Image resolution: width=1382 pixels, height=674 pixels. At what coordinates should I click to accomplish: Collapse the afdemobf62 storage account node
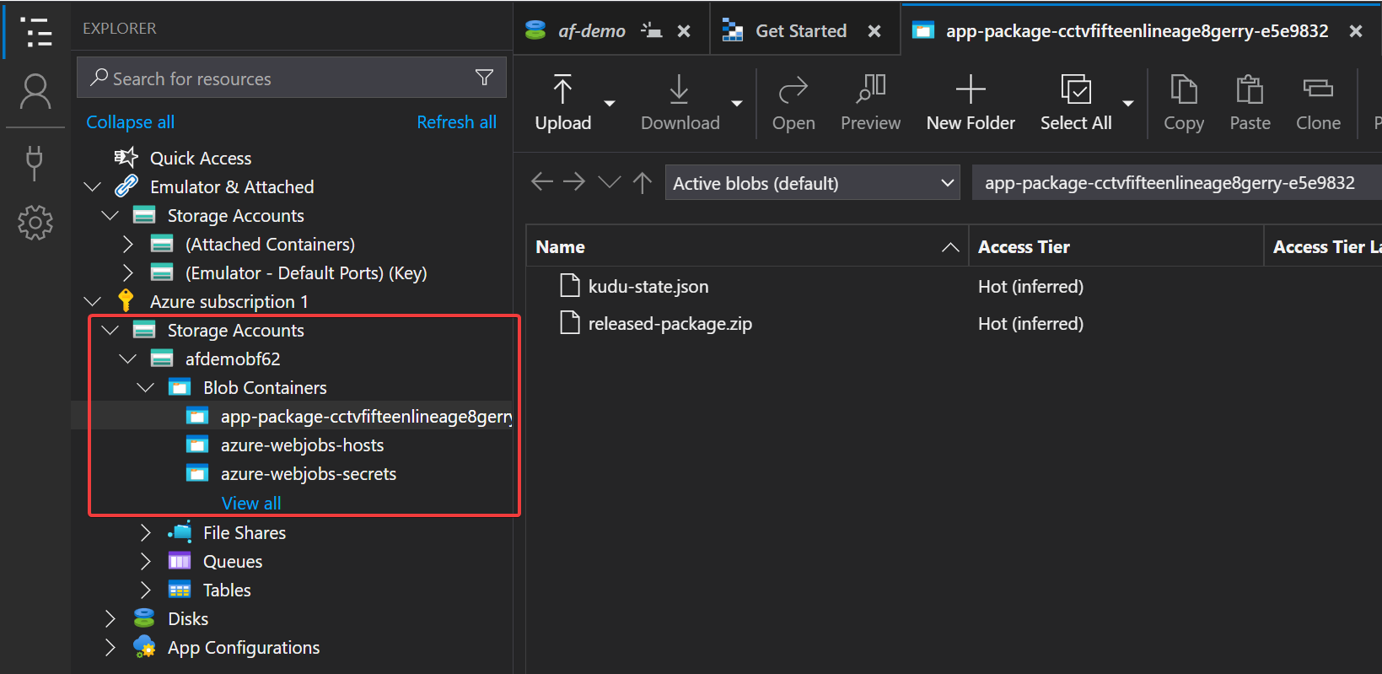tap(128, 359)
